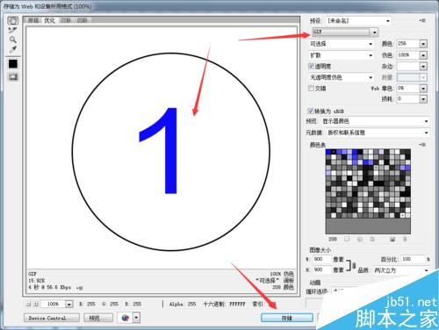Click the Device Central button
Screen dimensions: 439x330
[x=52, y=318]
